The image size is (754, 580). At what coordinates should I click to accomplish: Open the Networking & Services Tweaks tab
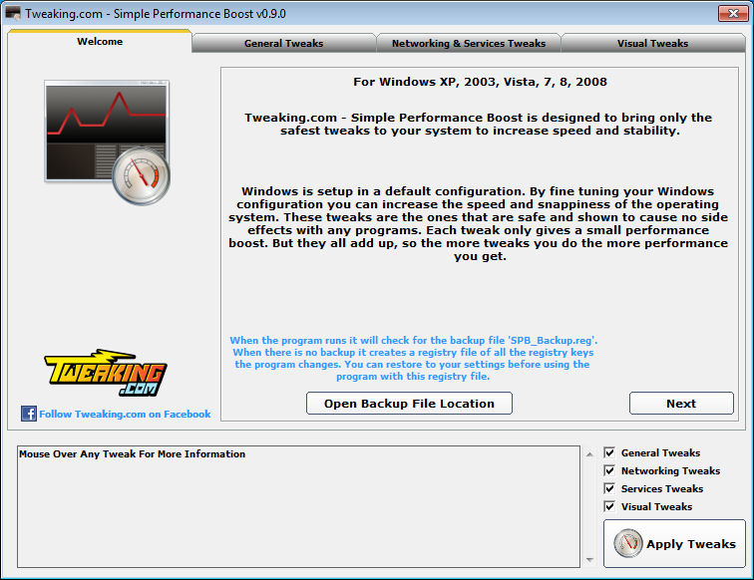point(469,43)
